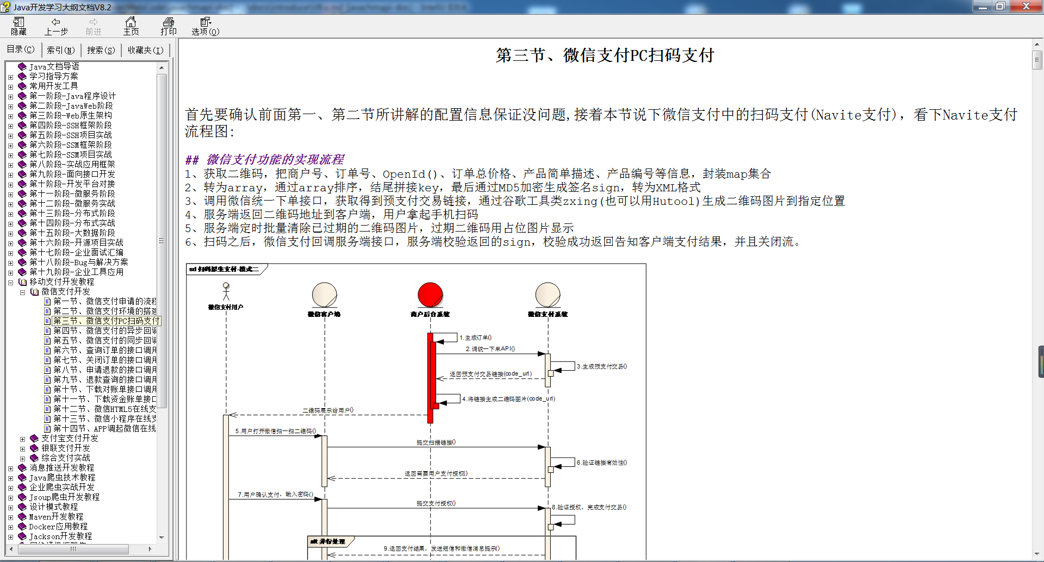The height and width of the screenshot is (562, 1044).
Task: Click the book icon beside Java文档导语
Action: 22,67
